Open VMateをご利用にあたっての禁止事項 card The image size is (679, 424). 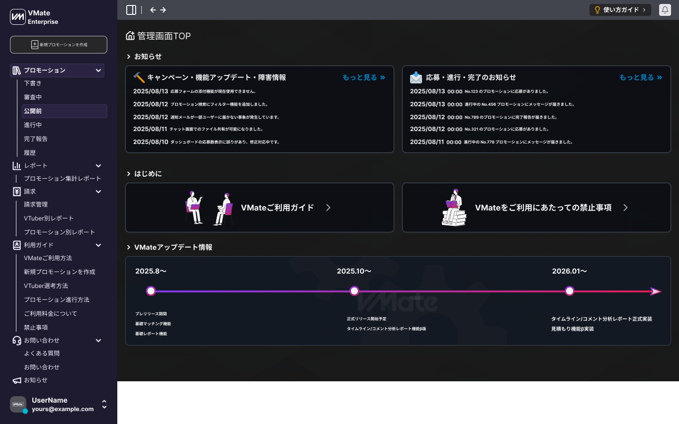pos(536,208)
